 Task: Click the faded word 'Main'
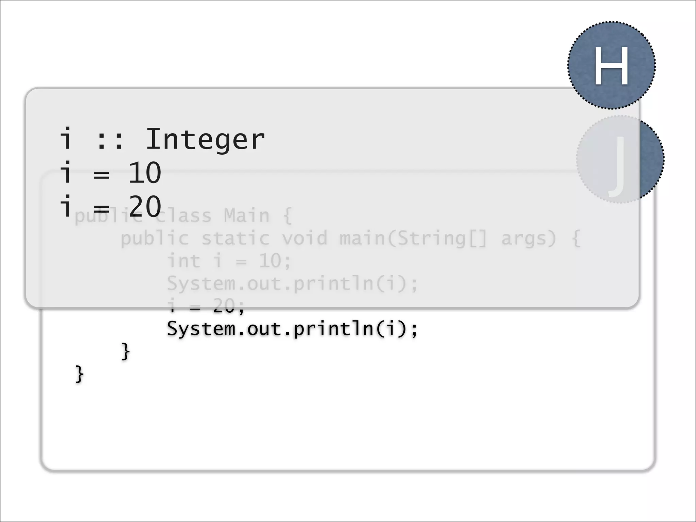tap(247, 216)
